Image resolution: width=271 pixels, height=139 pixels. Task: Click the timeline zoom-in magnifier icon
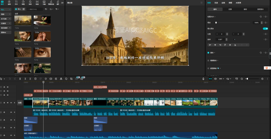click(262, 79)
